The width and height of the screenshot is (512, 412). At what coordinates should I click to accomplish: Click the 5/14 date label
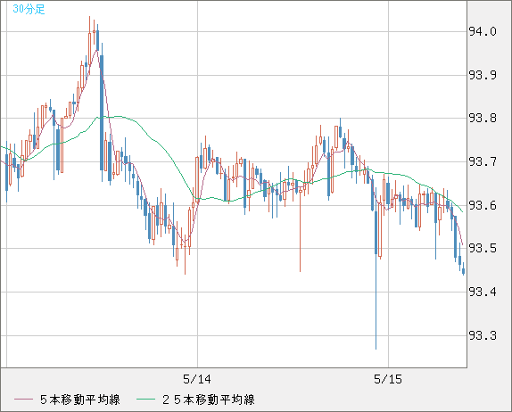click(x=197, y=379)
